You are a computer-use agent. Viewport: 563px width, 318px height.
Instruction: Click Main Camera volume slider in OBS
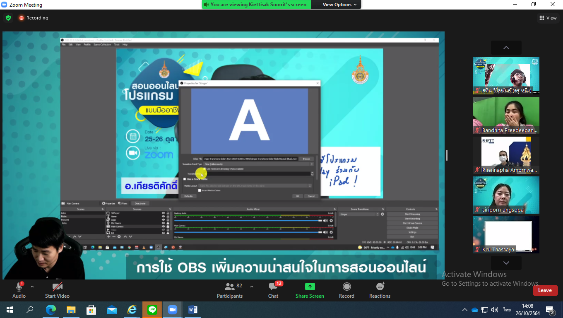tap(248, 232)
